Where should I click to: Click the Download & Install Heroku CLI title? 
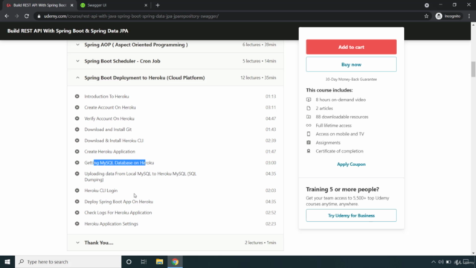click(x=114, y=141)
